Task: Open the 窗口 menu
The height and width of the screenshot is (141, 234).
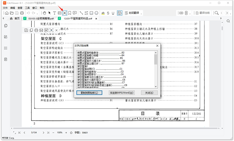Action: pos(35,8)
